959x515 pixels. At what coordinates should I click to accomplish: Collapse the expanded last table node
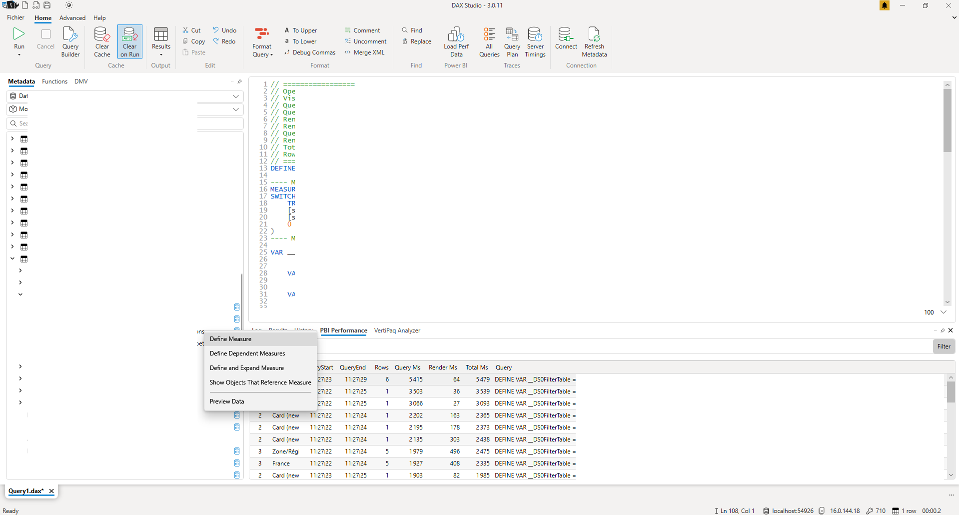point(12,258)
